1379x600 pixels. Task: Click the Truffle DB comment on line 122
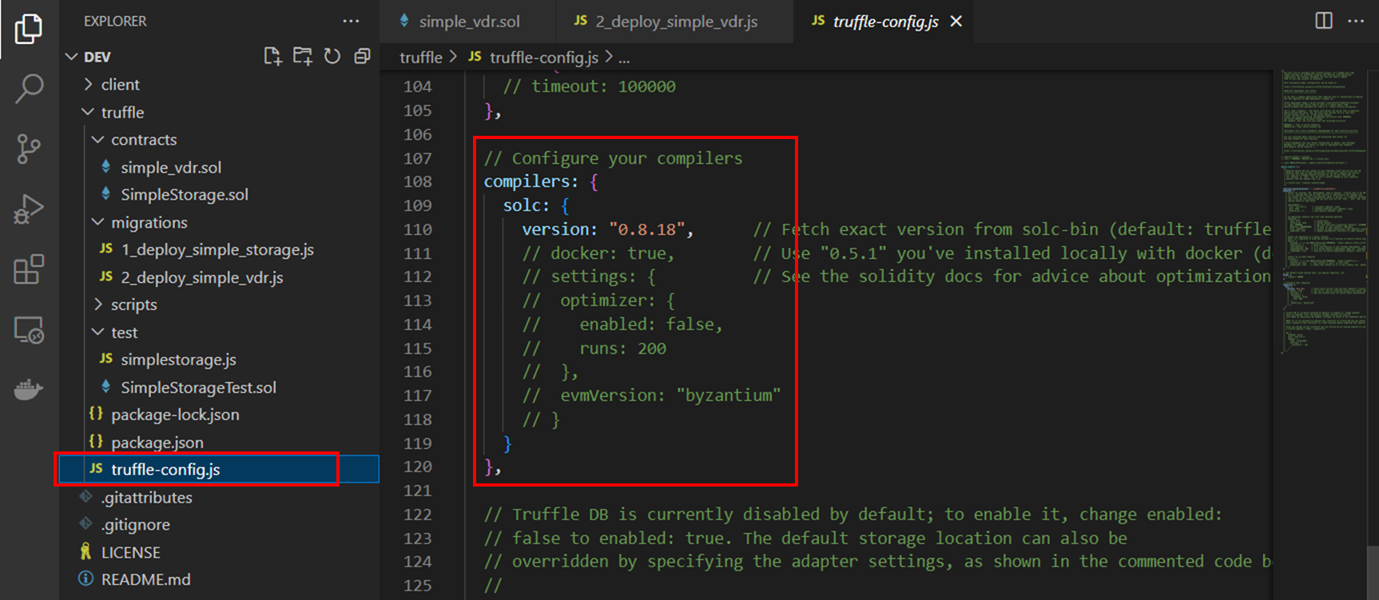point(852,515)
